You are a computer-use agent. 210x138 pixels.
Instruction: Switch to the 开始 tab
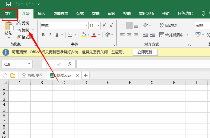pyautogui.click(x=26, y=14)
